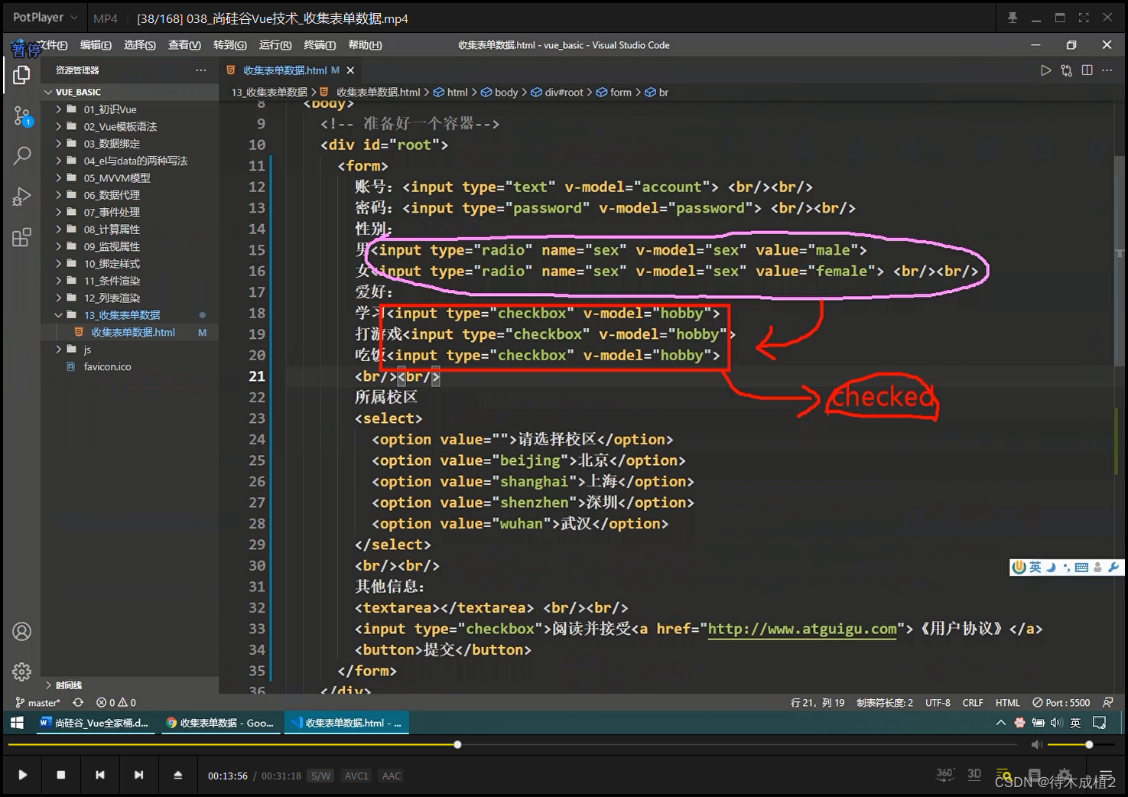Open the 文件(F) menu
Viewport: 1128px width, 797px height.
coord(52,45)
